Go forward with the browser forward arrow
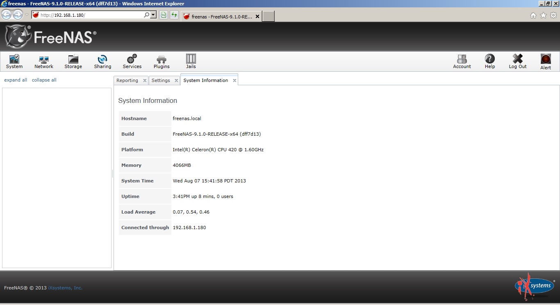560x305 pixels. 18,15
